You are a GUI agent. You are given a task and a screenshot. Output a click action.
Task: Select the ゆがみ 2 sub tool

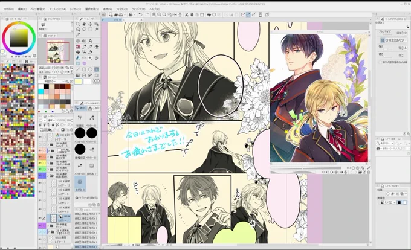[92, 168]
